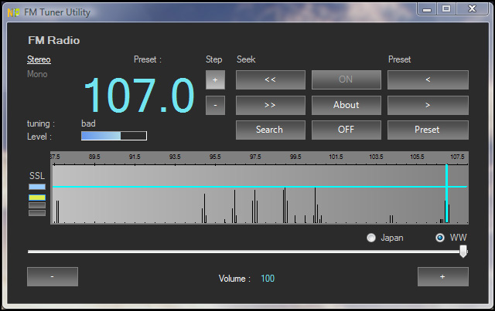The width and height of the screenshot is (495, 311).
Task: Click the volume value 100
Action: (x=268, y=279)
